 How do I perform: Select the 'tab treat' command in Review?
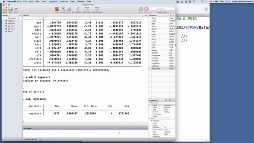click(12, 23)
